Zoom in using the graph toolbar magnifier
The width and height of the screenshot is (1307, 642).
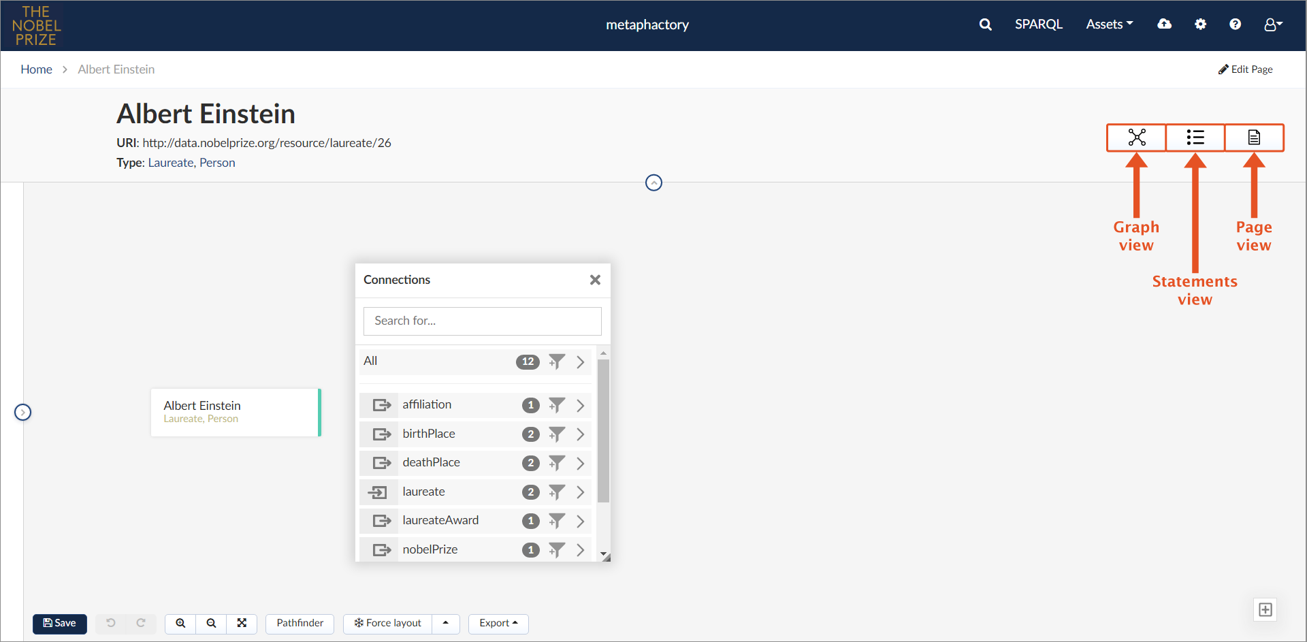click(x=180, y=624)
